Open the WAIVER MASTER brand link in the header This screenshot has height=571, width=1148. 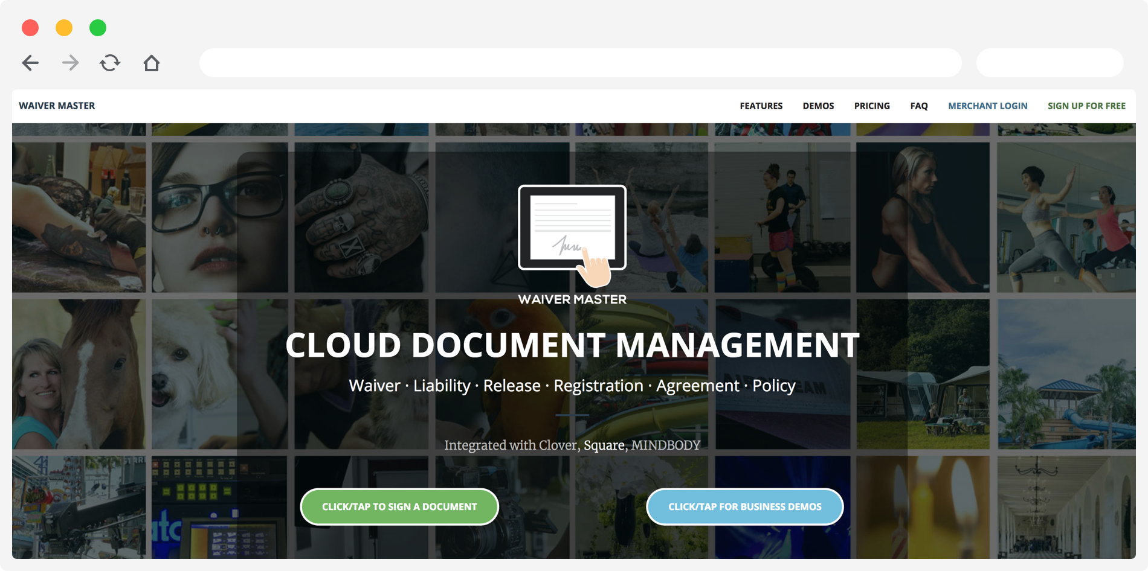pyautogui.click(x=57, y=106)
